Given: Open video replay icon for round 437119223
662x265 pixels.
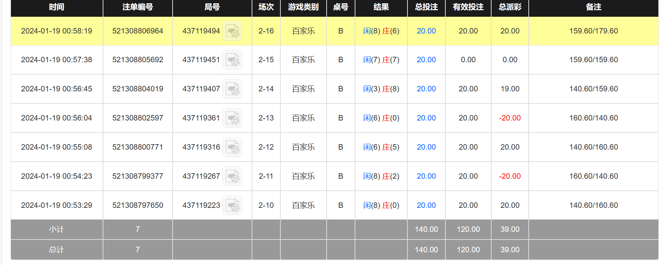Looking at the screenshot, I should (232, 205).
